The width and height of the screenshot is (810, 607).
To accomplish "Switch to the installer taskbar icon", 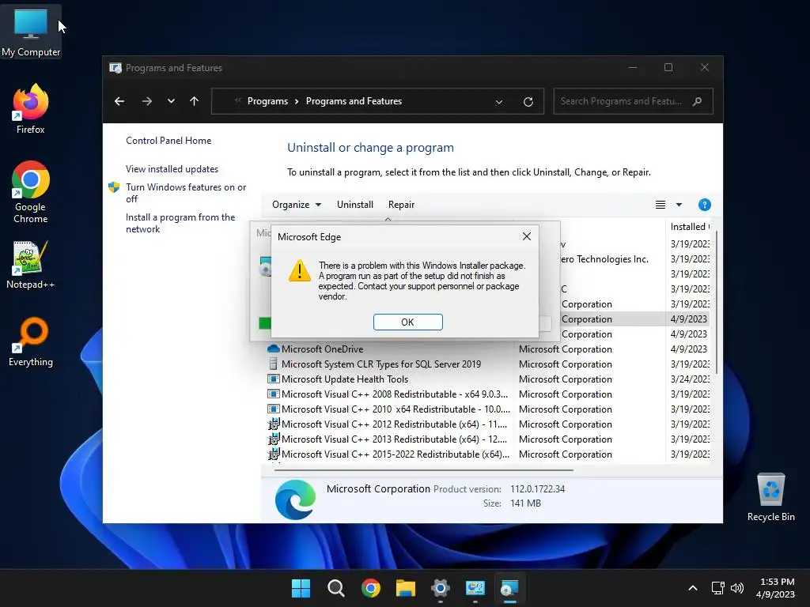I will (x=509, y=588).
